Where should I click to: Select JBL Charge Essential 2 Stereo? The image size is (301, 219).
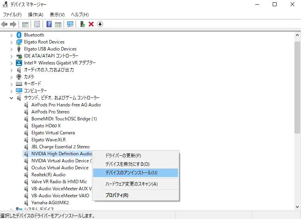click(x=61, y=147)
